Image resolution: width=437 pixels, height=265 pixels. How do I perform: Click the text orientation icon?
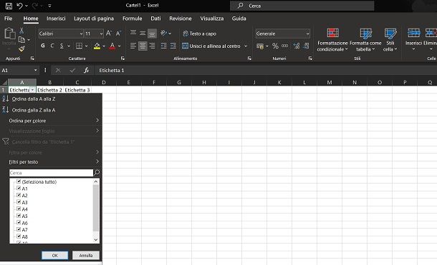tap(163, 33)
